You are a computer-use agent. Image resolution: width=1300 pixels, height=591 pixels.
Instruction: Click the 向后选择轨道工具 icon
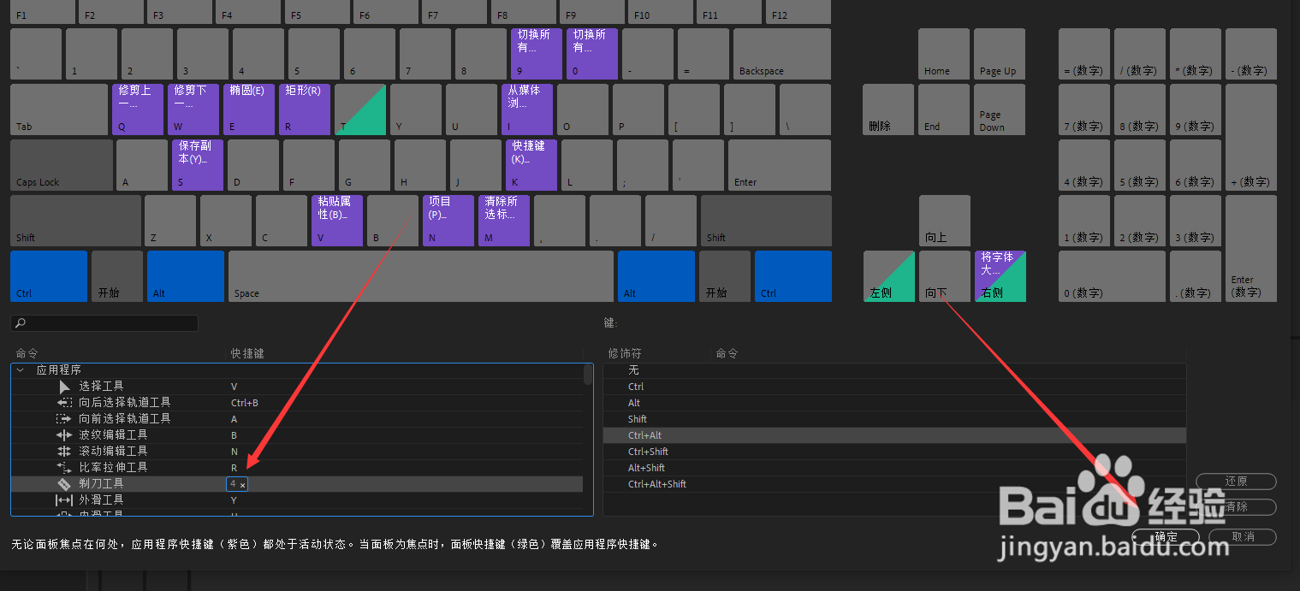[64, 403]
